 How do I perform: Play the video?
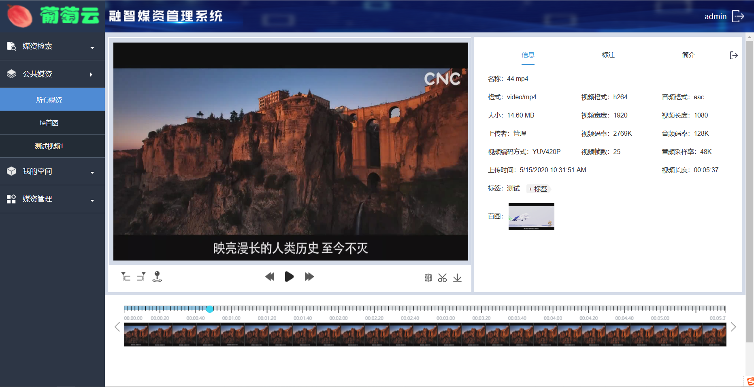click(289, 277)
